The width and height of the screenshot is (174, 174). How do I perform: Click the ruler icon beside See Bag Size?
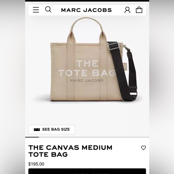37,130
